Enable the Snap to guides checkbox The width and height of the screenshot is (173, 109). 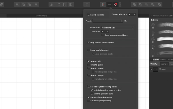pyautogui.click(x=89, y=65)
